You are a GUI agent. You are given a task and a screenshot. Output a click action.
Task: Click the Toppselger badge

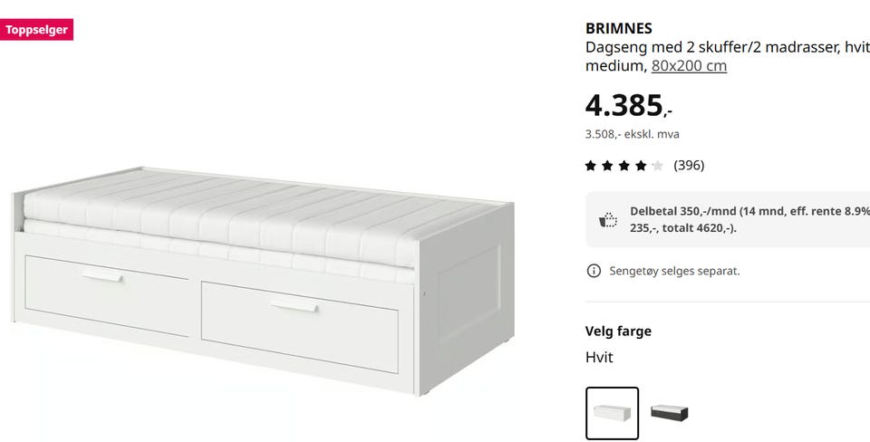(x=36, y=29)
